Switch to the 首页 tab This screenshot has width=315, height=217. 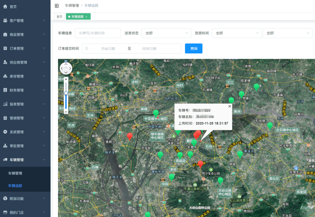point(60,17)
